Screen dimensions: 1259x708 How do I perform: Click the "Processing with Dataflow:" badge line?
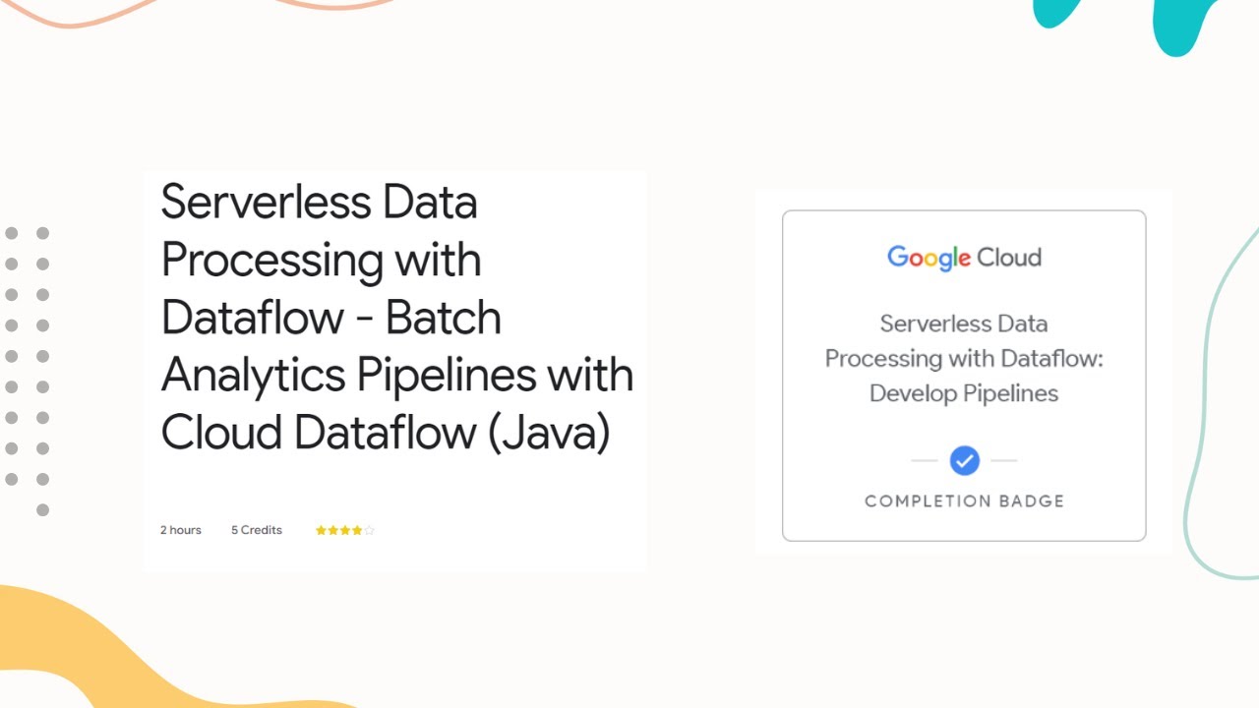pos(964,359)
